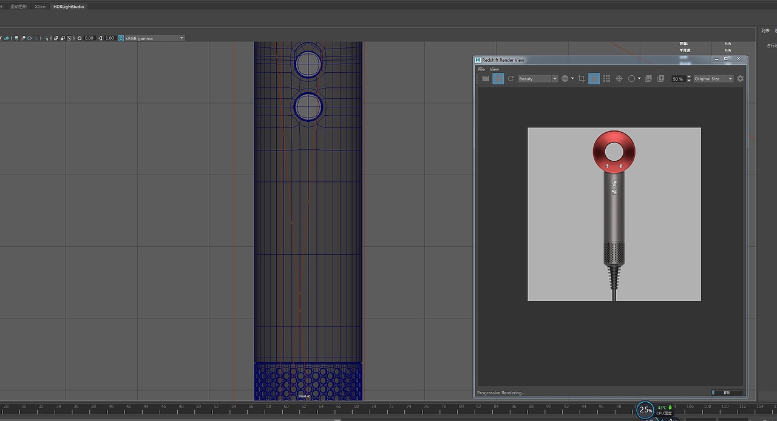Open Redshift Render View settings gear
Image resolution: width=777 pixels, height=421 pixels.
pos(740,79)
